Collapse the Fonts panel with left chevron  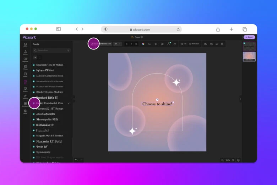(x=74, y=99)
